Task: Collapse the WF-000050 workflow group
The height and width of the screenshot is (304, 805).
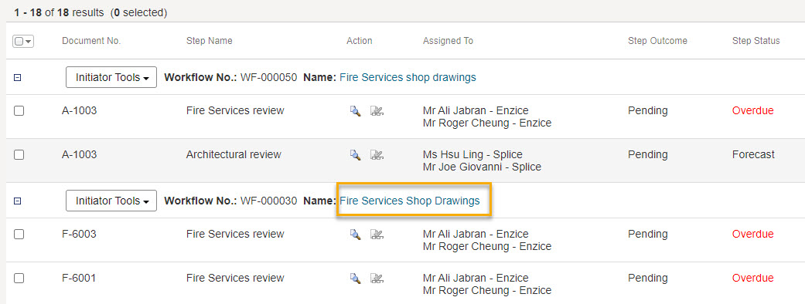Action: click(x=17, y=78)
